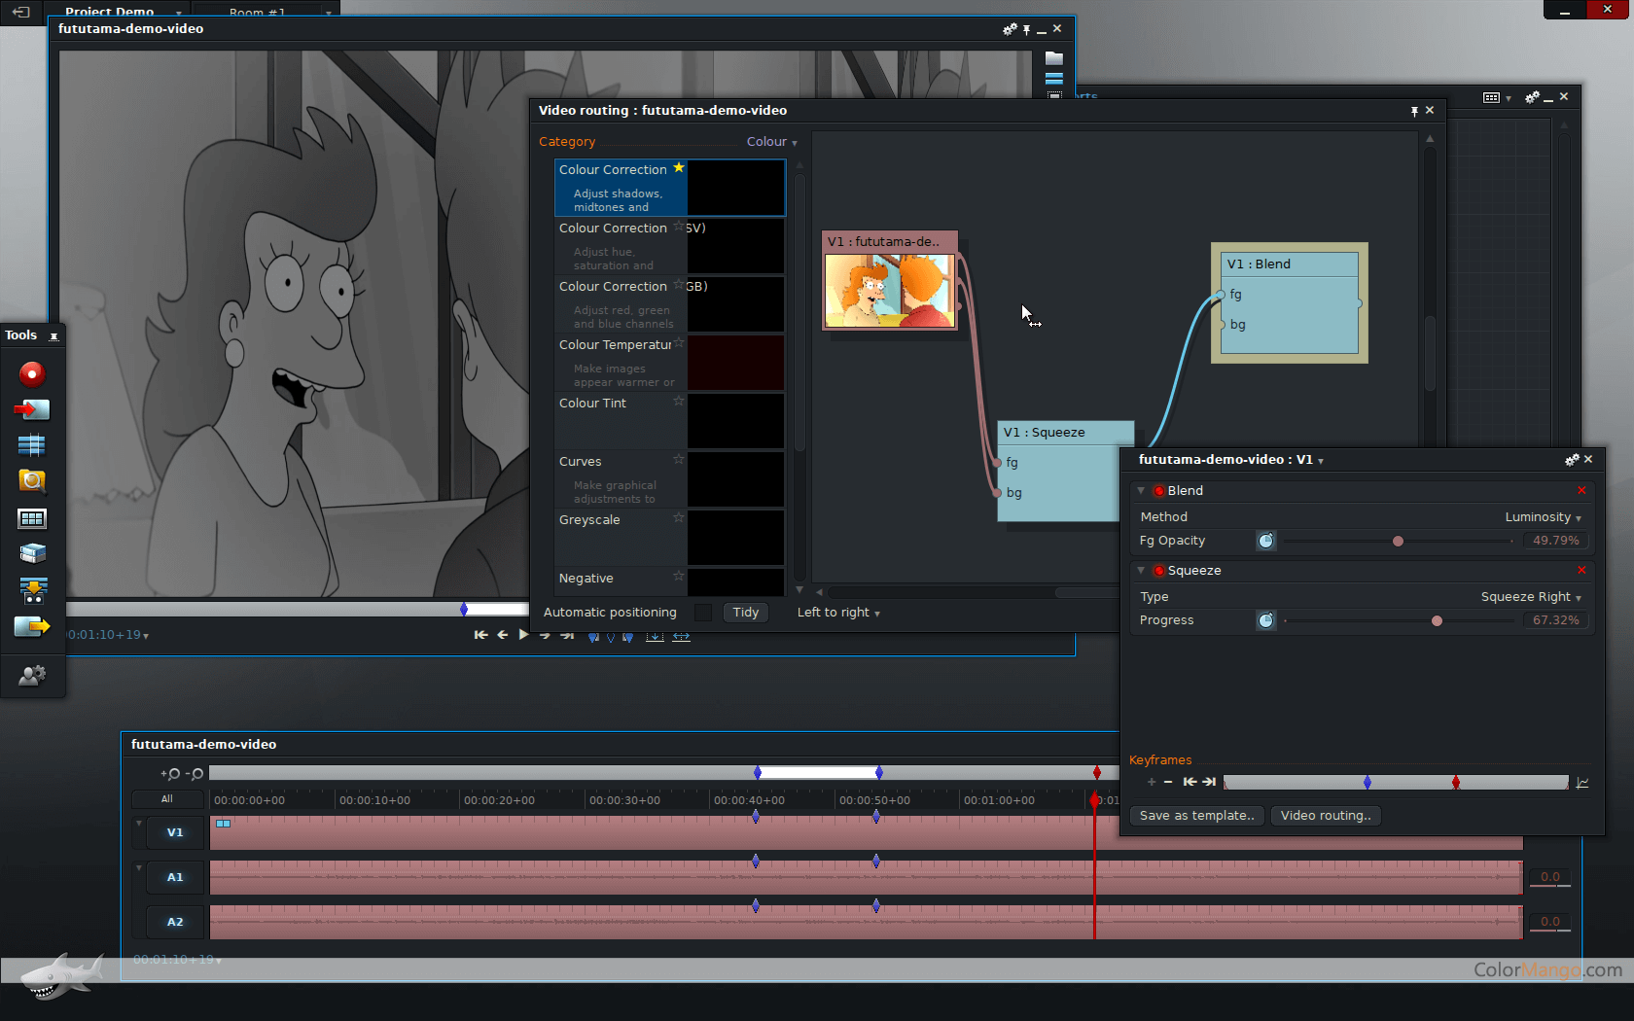Screen dimensions: 1634x1021
Task: Remove the Squeeze effect with red X
Action: point(1581,570)
